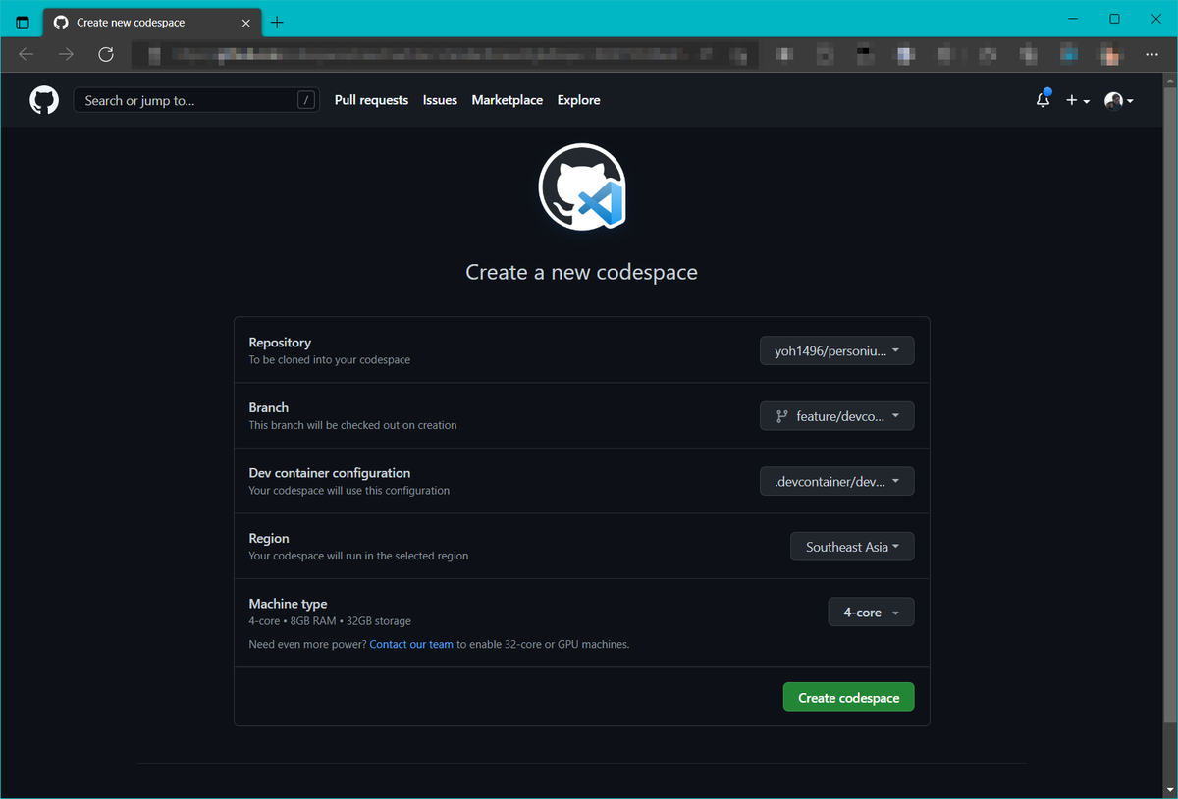Click the browser forward arrow
The width and height of the screenshot is (1178, 799).
click(x=66, y=54)
